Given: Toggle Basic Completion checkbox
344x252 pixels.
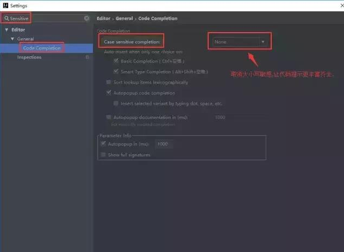Looking at the screenshot, I should coord(116,61).
